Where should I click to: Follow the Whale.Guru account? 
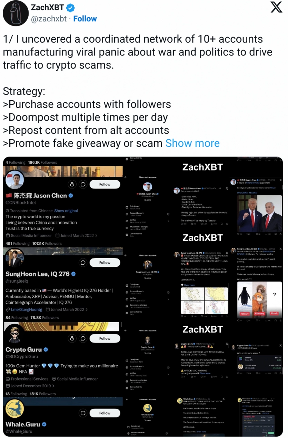click(x=105, y=413)
